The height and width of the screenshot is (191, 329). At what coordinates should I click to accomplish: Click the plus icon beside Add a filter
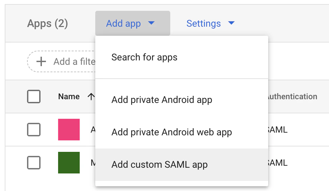click(41, 61)
